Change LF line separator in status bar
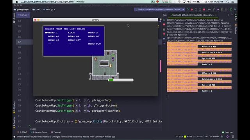 point(195,136)
